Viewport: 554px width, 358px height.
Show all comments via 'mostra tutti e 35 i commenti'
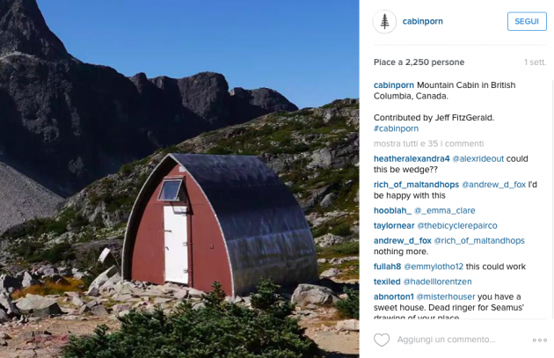[428, 143]
